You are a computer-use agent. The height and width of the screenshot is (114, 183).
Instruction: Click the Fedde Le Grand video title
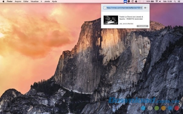coord(131,18)
